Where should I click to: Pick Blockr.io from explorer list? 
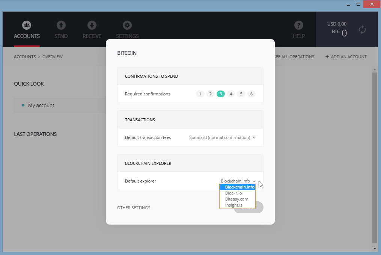point(233,193)
